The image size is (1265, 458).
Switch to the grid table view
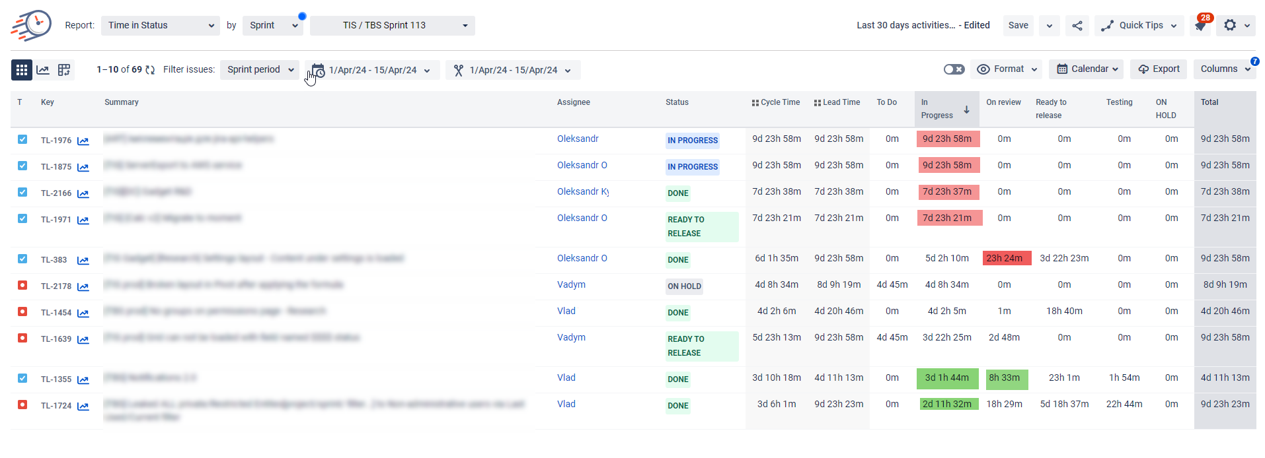coord(22,70)
